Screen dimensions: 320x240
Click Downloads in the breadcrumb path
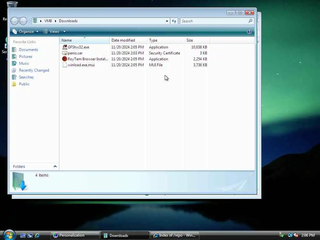point(68,21)
